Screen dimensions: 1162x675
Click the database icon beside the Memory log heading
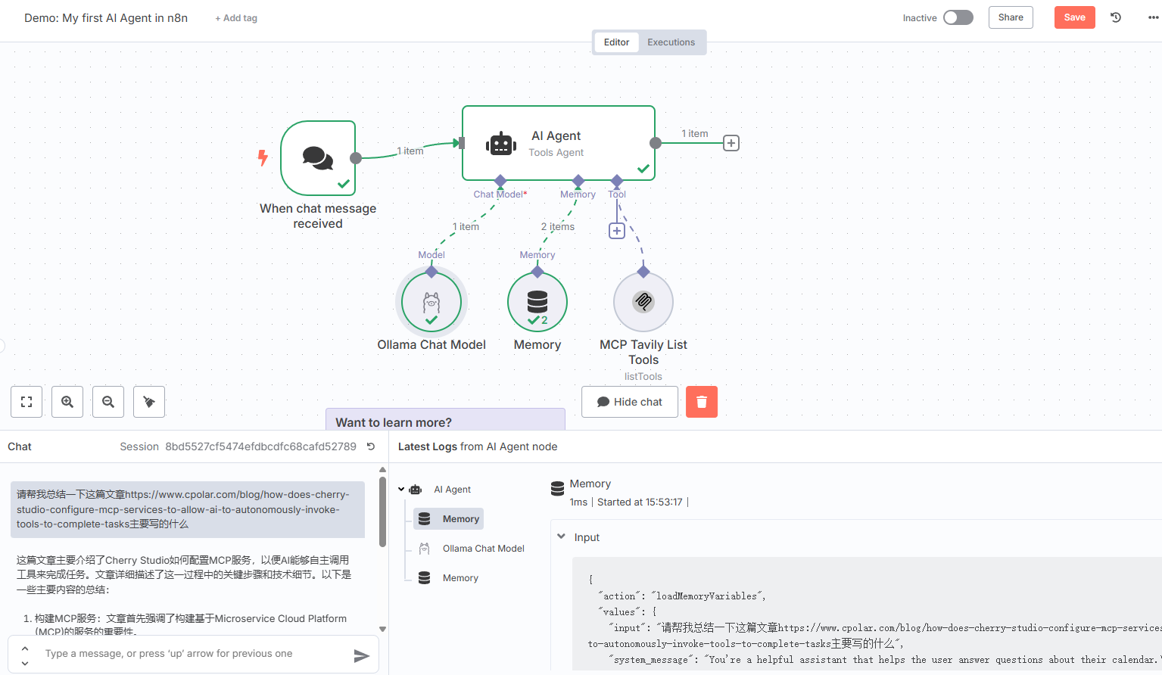click(x=557, y=489)
